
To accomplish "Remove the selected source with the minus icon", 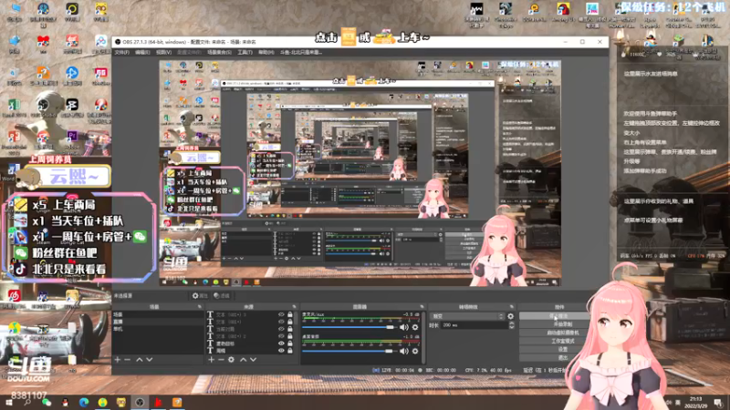I will click(221, 359).
